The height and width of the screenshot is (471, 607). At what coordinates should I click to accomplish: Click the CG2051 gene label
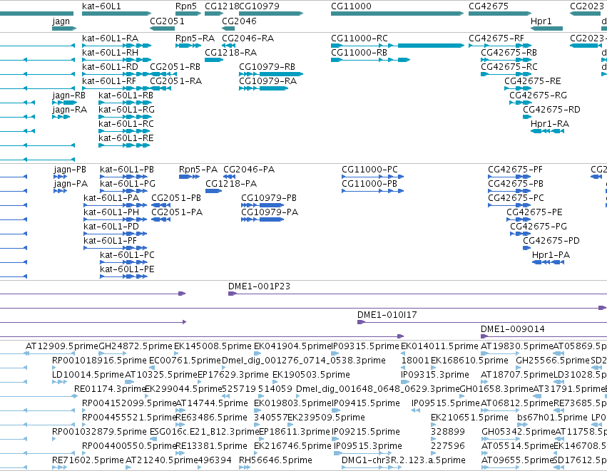pyautogui.click(x=167, y=21)
